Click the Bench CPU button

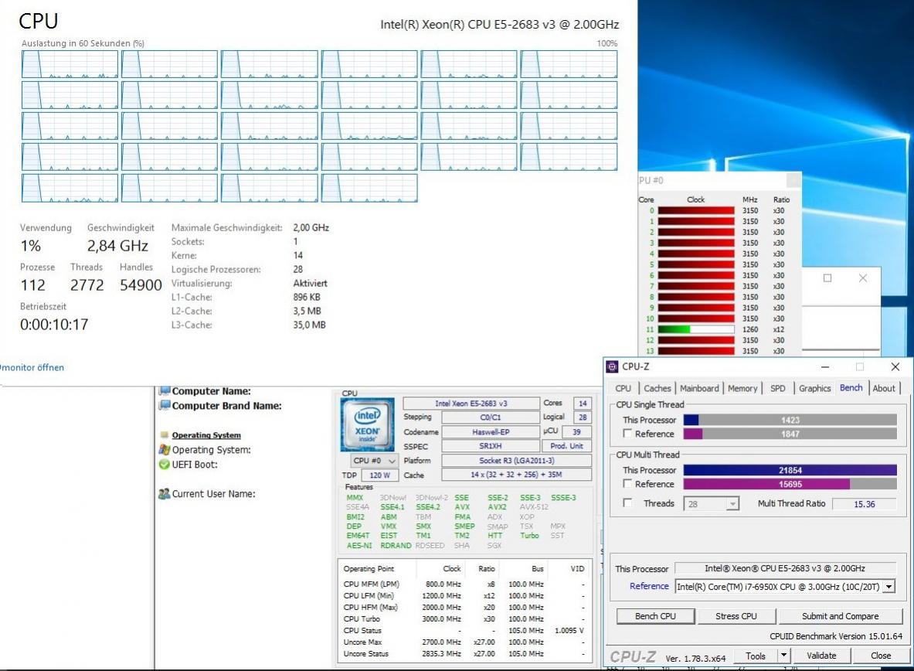click(x=655, y=616)
